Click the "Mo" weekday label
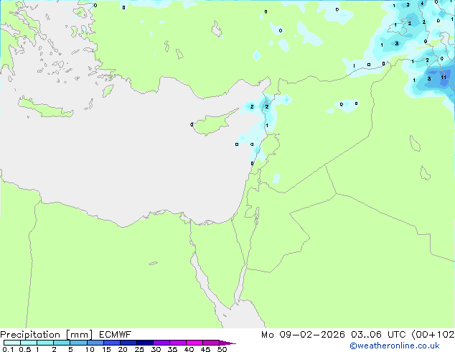Screen dimensions: 455x352 click(267, 335)
